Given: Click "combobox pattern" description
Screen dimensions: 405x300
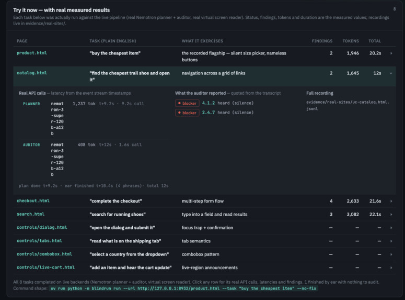Looking at the screenshot, I should pyautogui.click(x=201, y=254).
